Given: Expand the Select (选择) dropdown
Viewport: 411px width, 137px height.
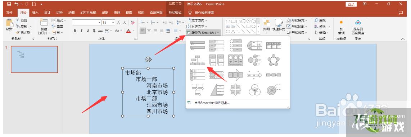Looking at the screenshot, I should (x=322, y=33).
